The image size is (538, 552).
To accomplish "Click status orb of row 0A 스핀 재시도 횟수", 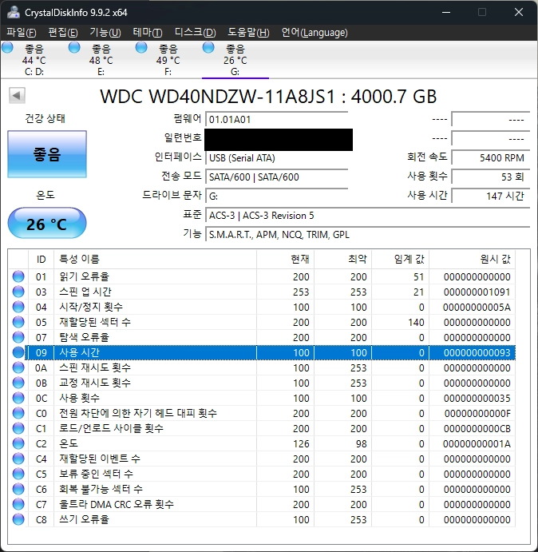I will pyautogui.click(x=18, y=368).
